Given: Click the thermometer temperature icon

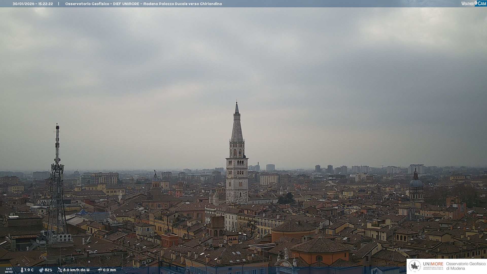Looking at the screenshot, I should pyautogui.click(x=22, y=270).
